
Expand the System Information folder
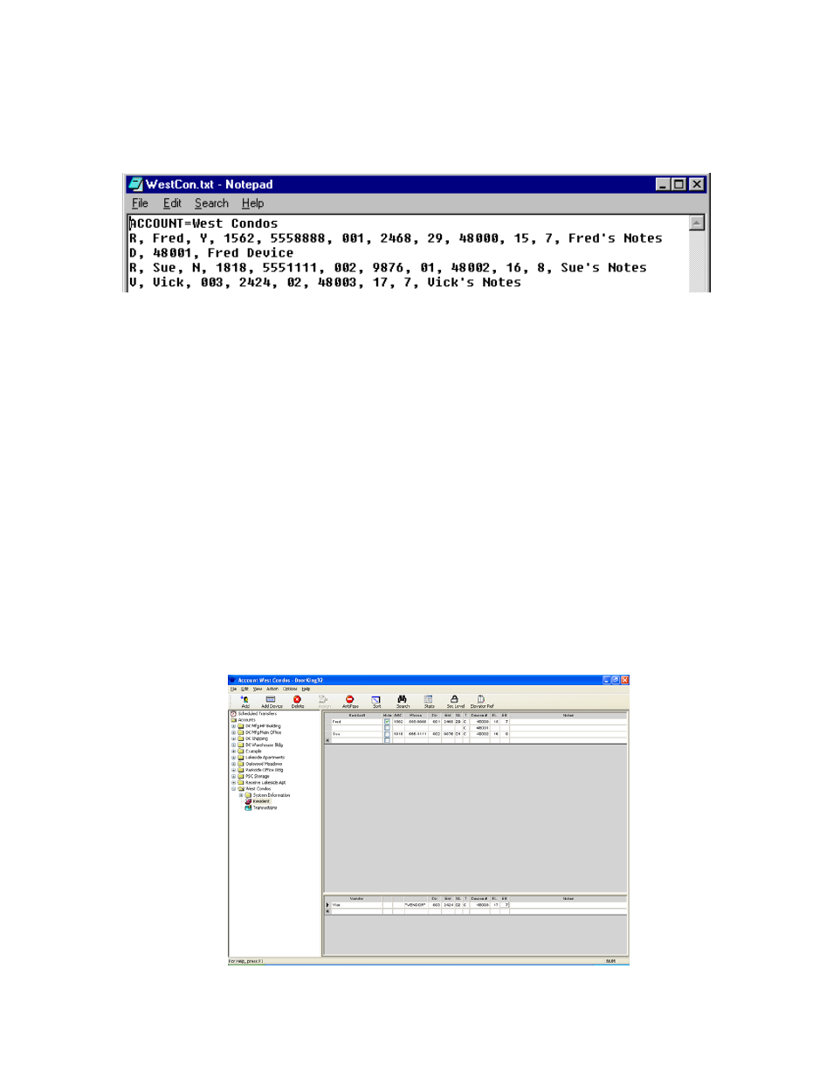coord(241,795)
